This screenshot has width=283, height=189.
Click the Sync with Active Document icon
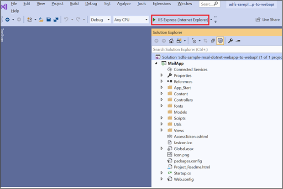coord(205,41)
